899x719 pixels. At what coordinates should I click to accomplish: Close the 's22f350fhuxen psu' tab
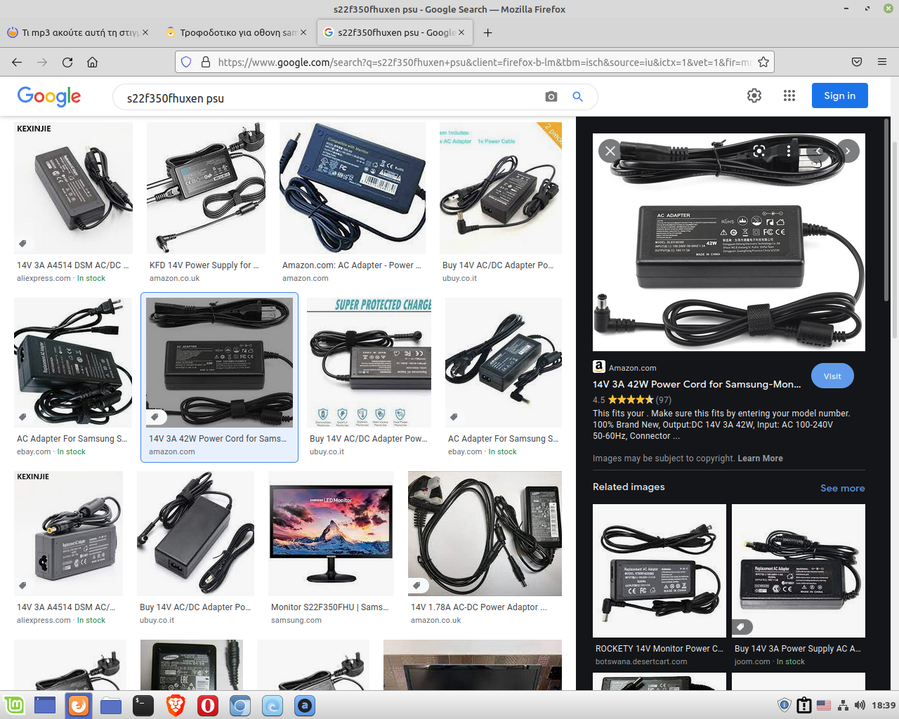click(461, 32)
